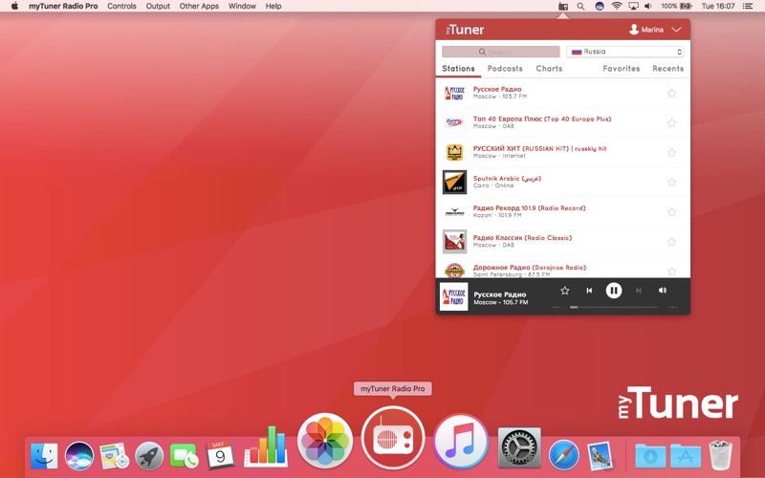Play Дорожное Радио (Dorojnoe Radio) station
The width and height of the screenshot is (765, 478).
pyautogui.click(x=563, y=268)
